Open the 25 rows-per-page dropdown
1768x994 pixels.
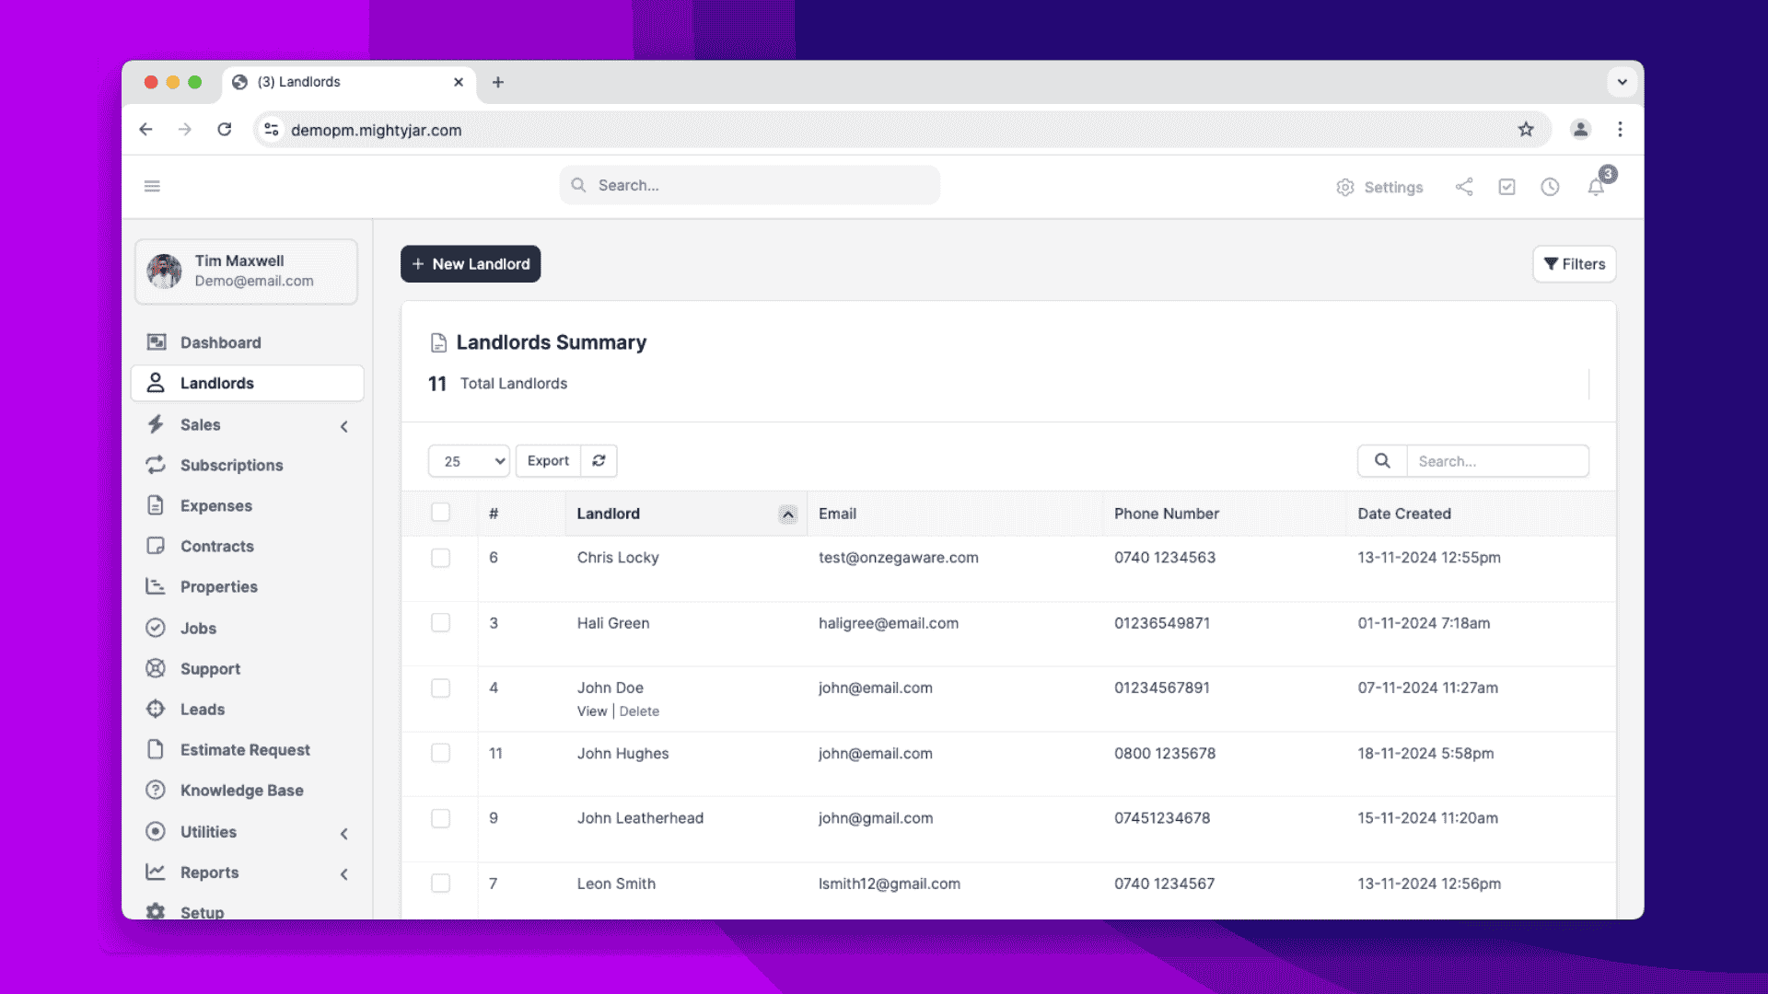tap(469, 461)
